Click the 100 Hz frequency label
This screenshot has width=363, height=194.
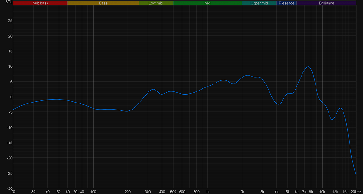[x=93, y=192]
